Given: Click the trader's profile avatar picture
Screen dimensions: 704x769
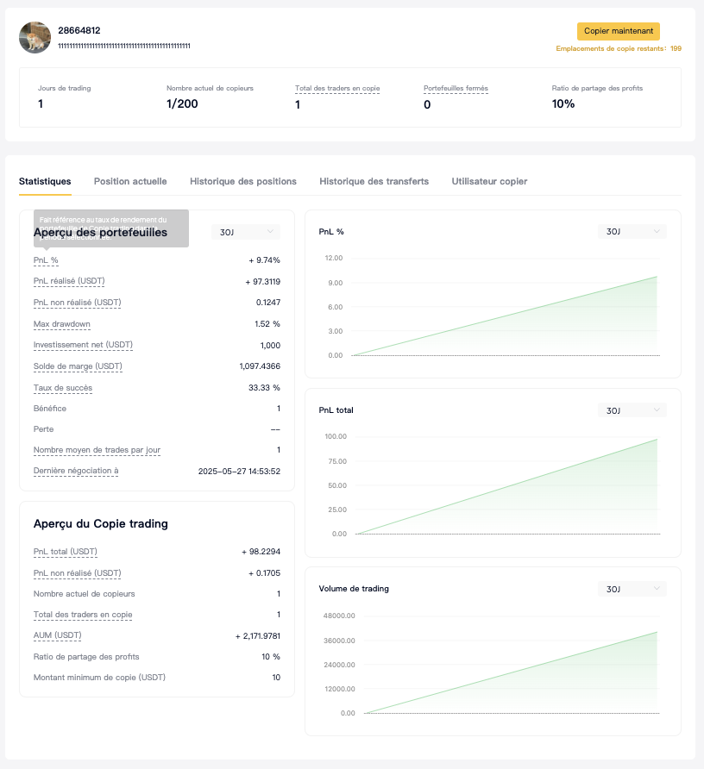Looking at the screenshot, I should [x=35, y=37].
